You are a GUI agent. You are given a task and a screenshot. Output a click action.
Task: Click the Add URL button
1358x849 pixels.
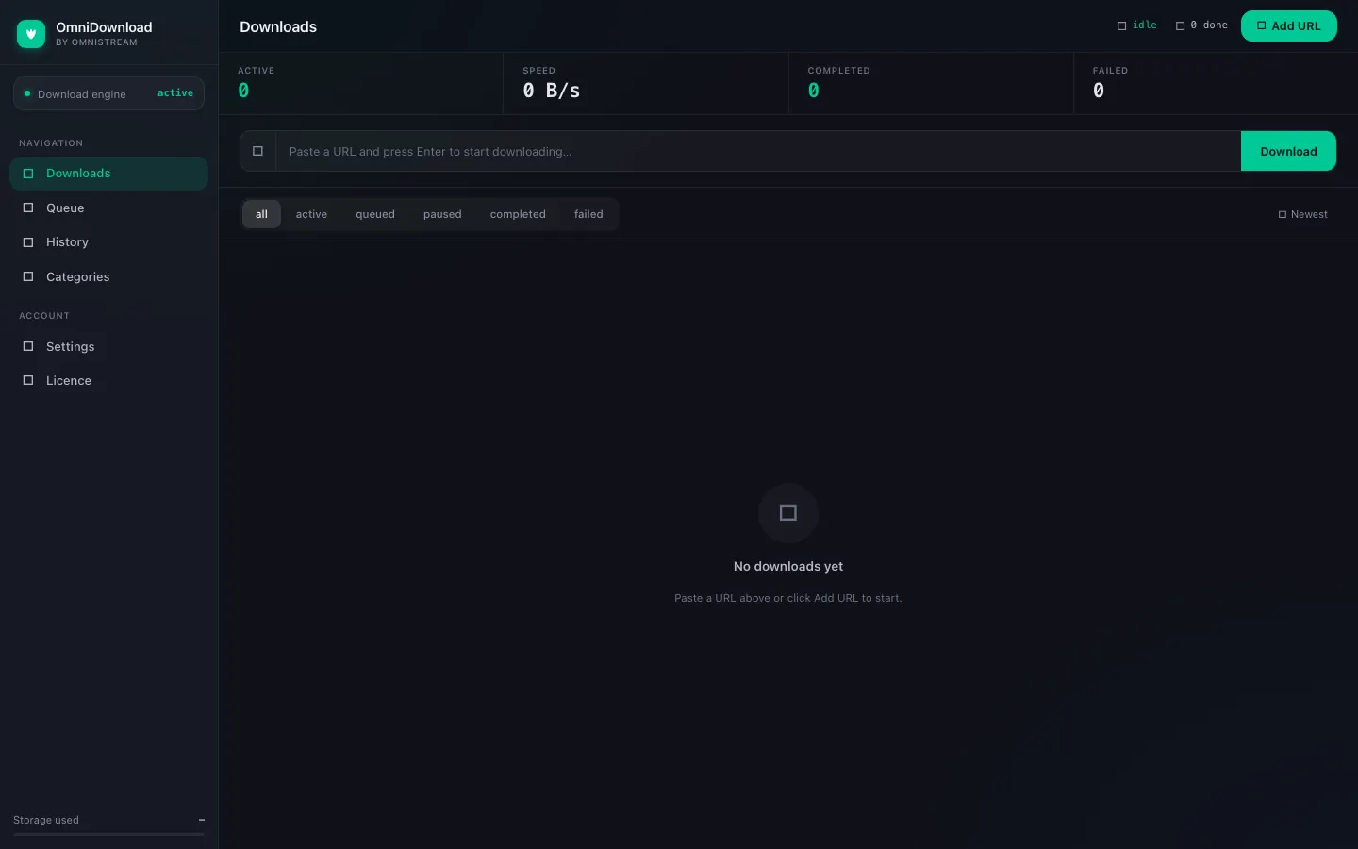(1288, 26)
